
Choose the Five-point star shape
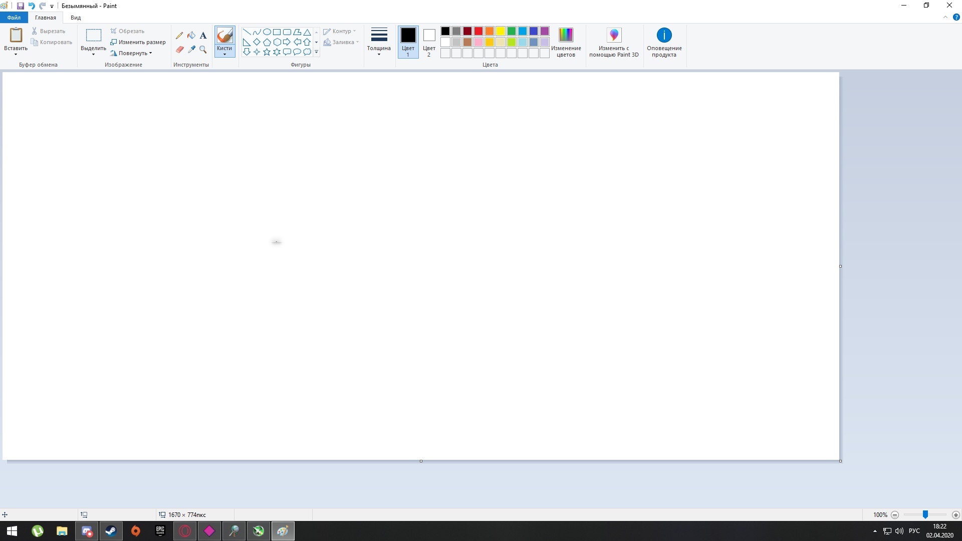[267, 52]
